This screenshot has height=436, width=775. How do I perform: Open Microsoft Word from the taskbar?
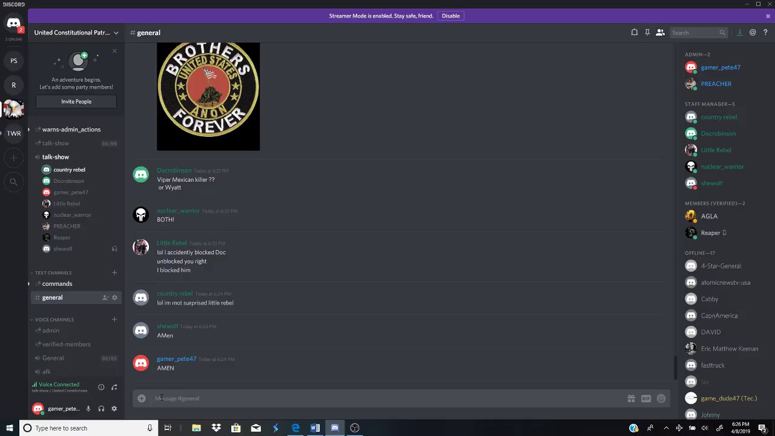[315, 428]
